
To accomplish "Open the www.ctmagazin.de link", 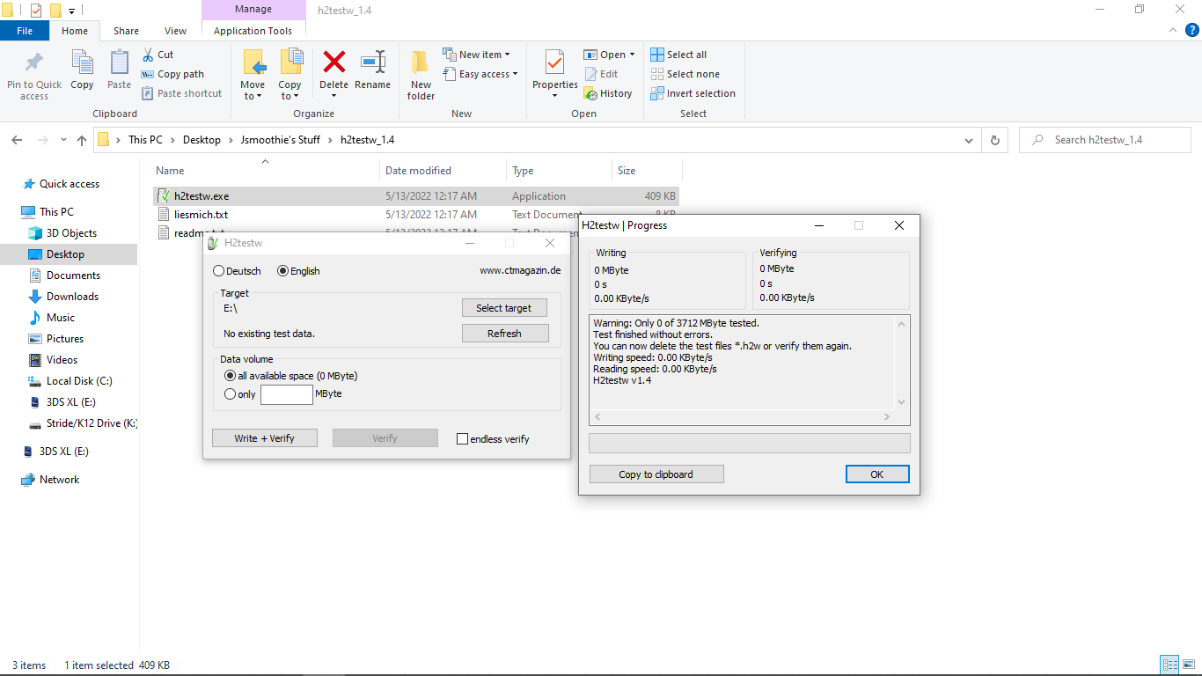I will (x=520, y=271).
